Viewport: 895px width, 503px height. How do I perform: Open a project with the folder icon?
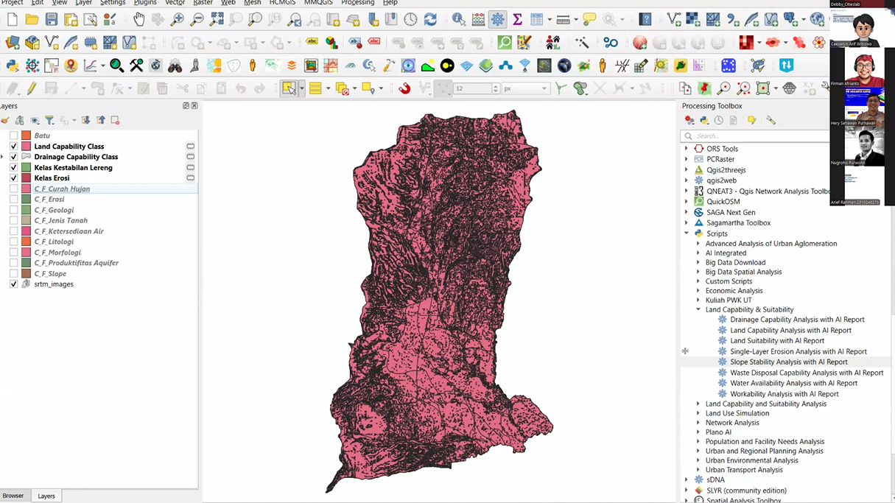(32, 20)
